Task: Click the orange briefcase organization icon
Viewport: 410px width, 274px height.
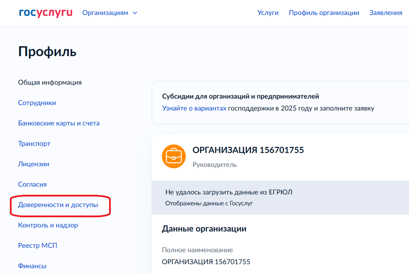Action: click(174, 156)
